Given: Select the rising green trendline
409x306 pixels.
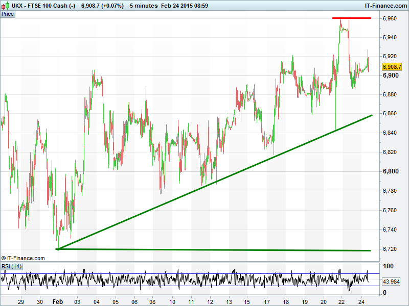Looking at the screenshot, I should coord(215,182).
